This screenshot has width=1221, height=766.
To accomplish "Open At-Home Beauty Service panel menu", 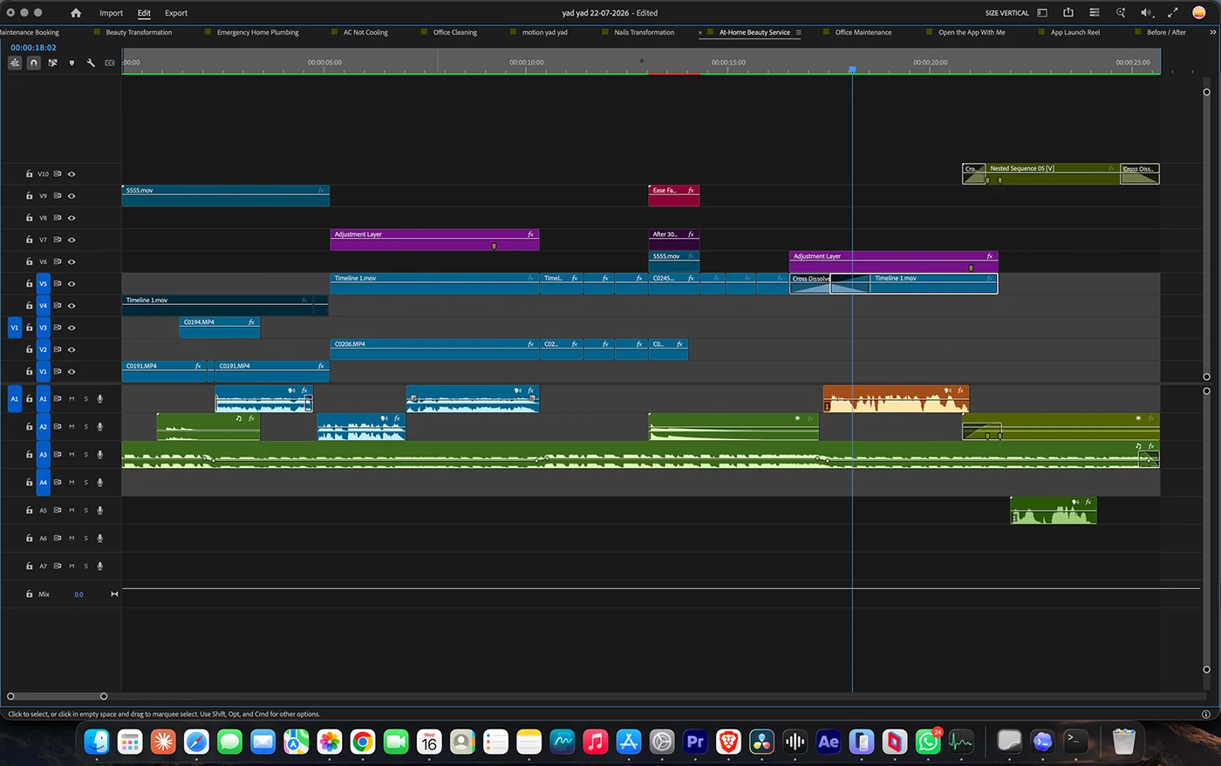I will [x=798, y=32].
